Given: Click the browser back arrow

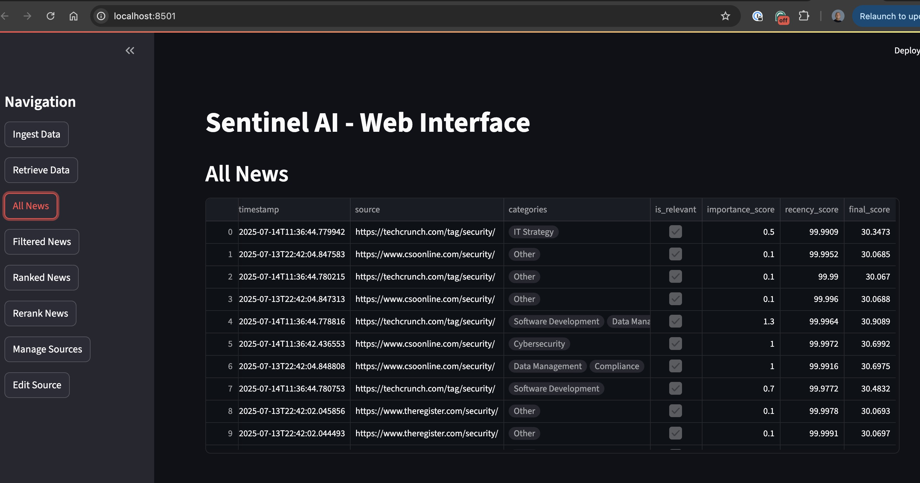Looking at the screenshot, I should tap(5, 16).
